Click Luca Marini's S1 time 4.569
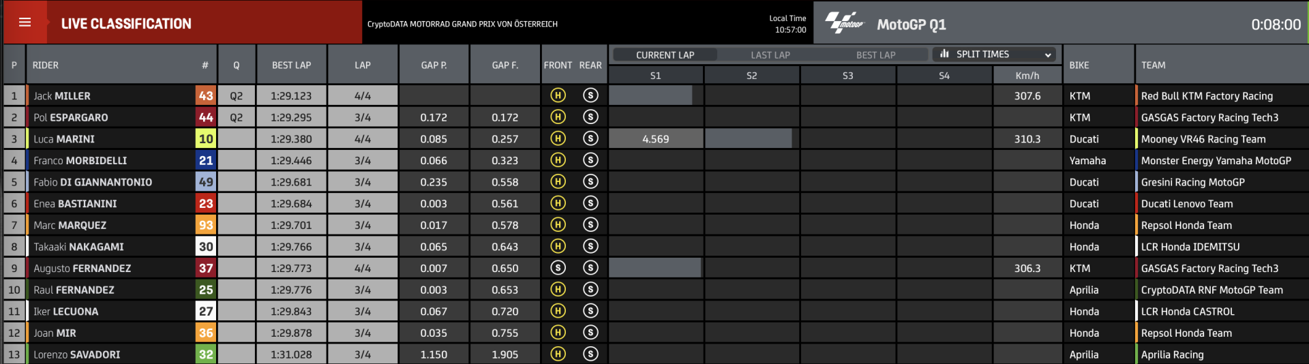 click(x=656, y=139)
